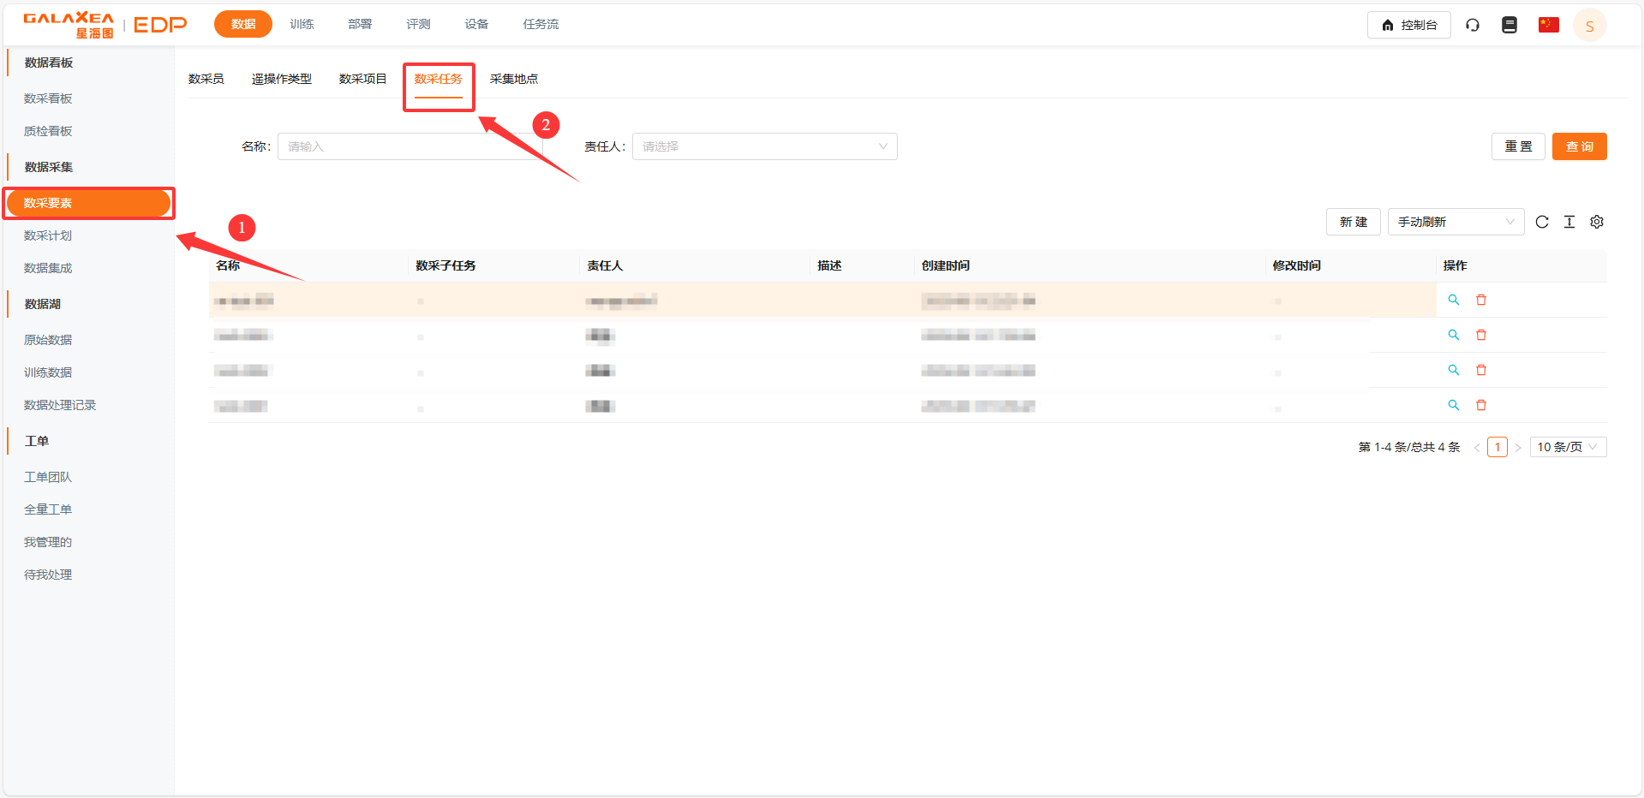Open the 手动刷新 refresh mode dropdown
The height and width of the screenshot is (798, 1644).
pos(1456,222)
